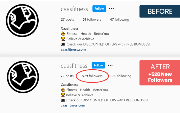Click the flexed bicep emoji in top bio

63,34
